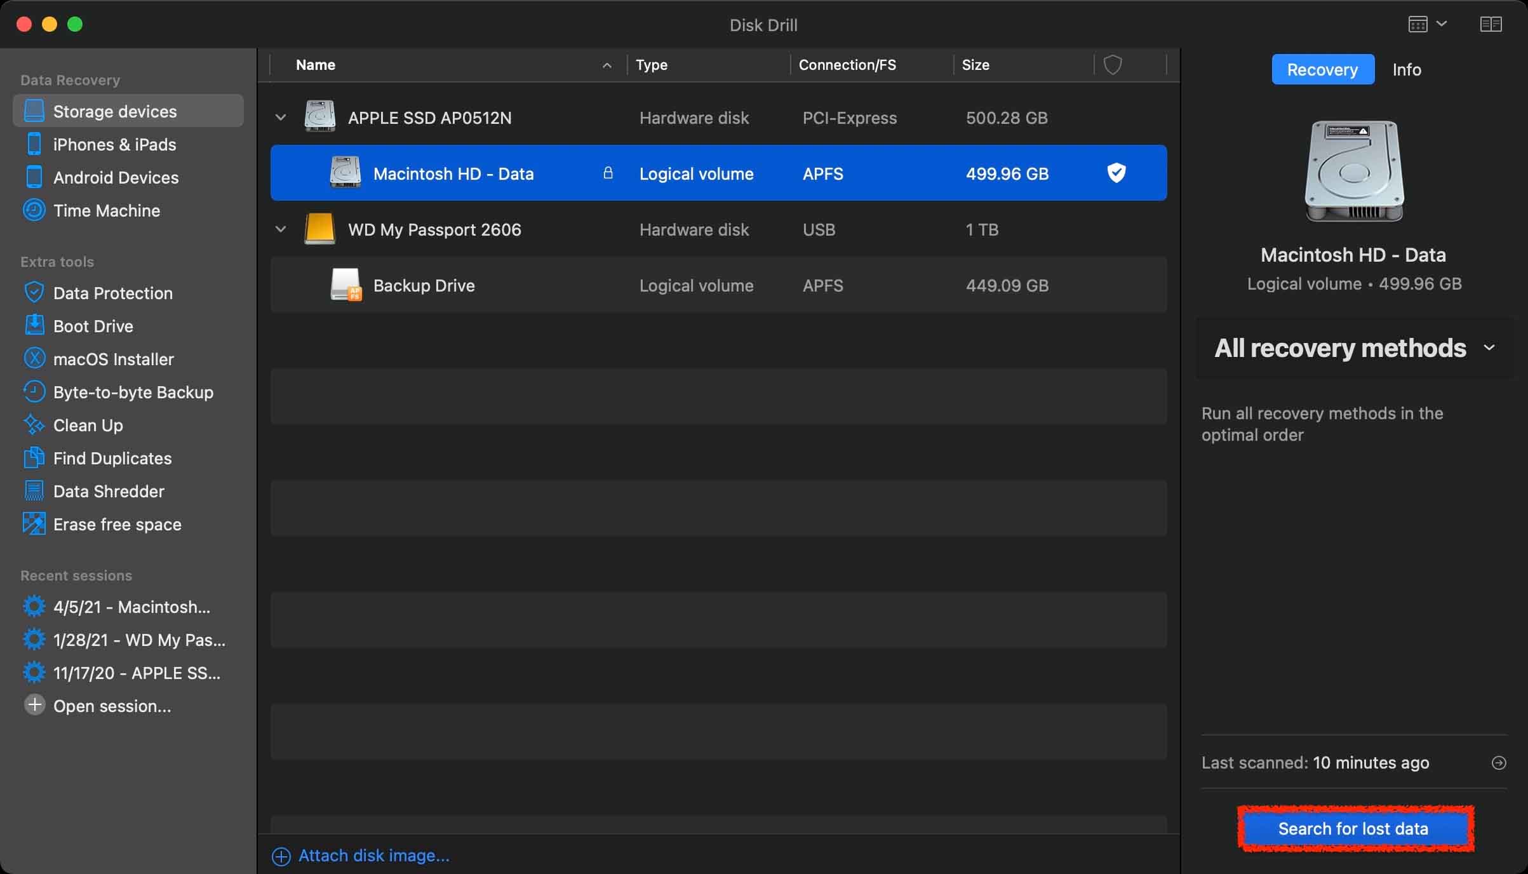
Task: Click the 1 TB size cell
Action: tap(982, 230)
